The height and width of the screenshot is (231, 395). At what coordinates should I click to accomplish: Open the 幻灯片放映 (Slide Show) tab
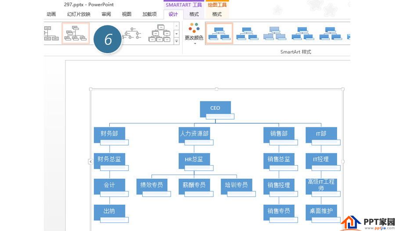[x=79, y=14]
